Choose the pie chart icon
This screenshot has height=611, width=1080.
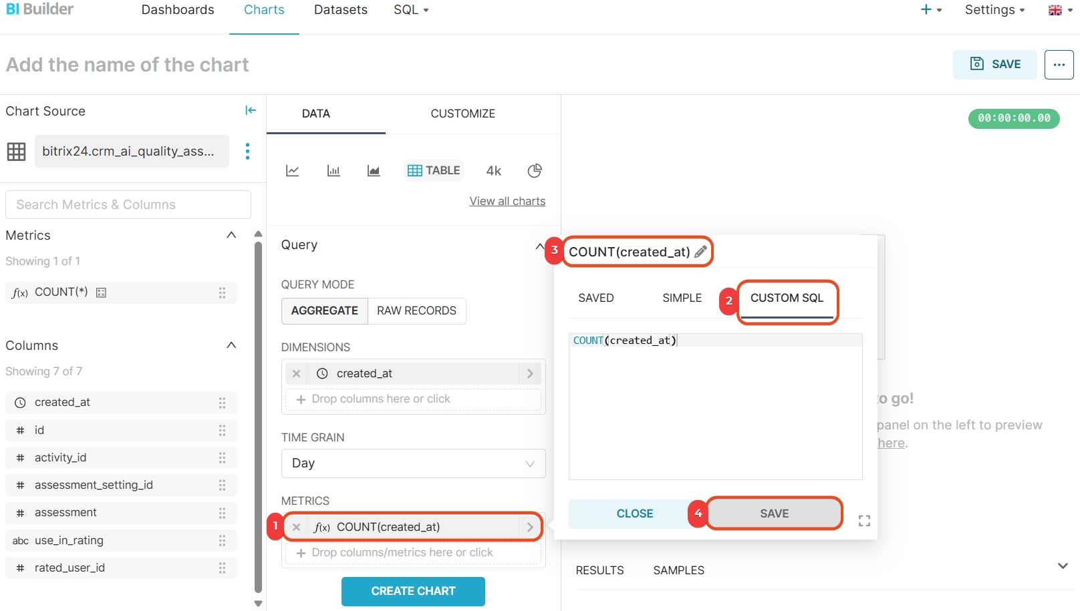tap(535, 171)
